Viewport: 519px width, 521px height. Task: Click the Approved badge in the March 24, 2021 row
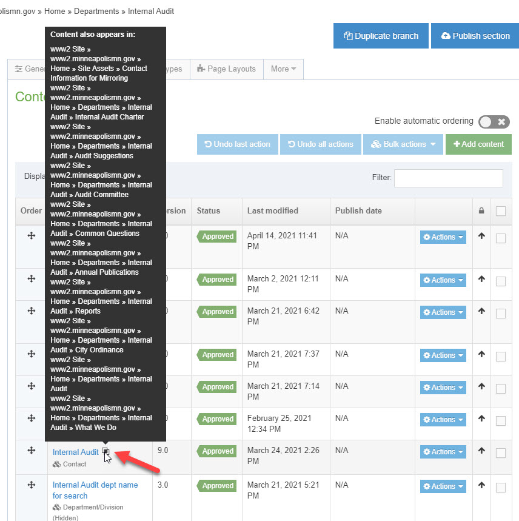(216, 451)
